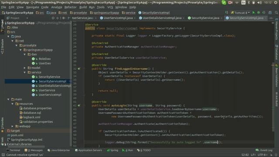Run the Tomcat 8 configuration
The width and height of the screenshot is (279, 157).
tap(254, 13)
